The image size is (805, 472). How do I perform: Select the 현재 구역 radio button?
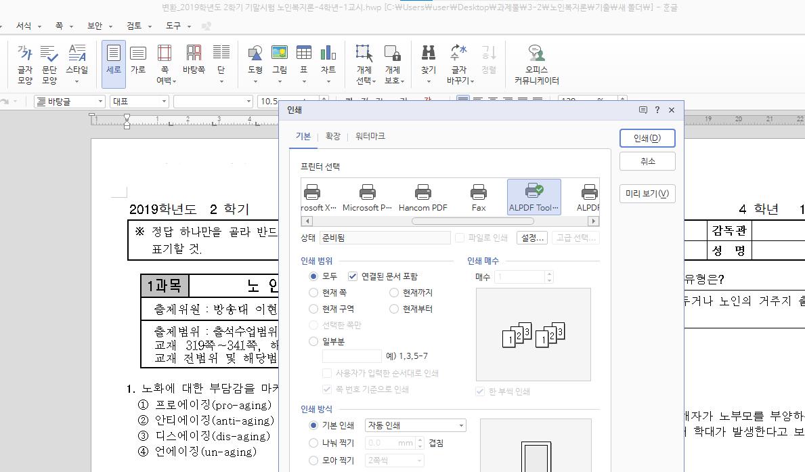(x=313, y=309)
